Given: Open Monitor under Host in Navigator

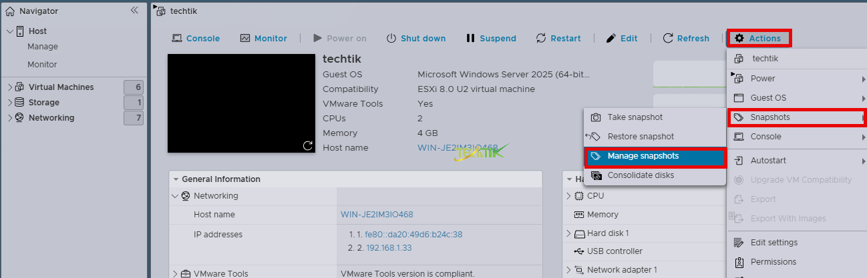Looking at the screenshot, I should click(42, 65).
